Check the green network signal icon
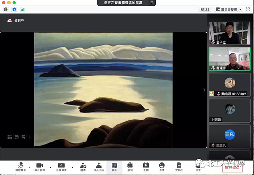This screenshot has height=175, width=254. click(22, 10)
